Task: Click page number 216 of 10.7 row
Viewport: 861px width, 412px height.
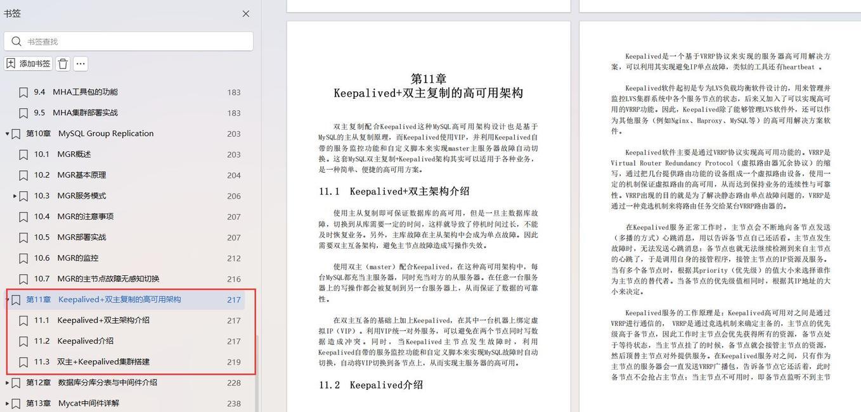Action: coord(234,279)
